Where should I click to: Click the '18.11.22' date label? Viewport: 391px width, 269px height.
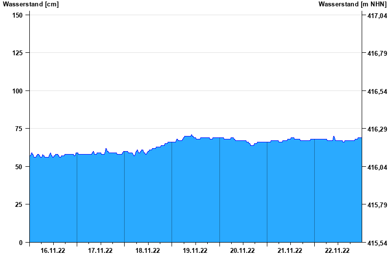click(148, 250)
